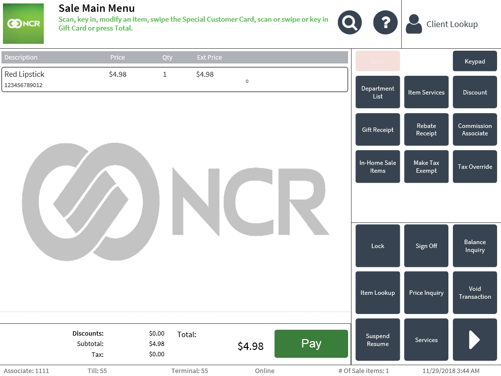Viewport: 501px width, 376px height.
Task: Open Tax Override
Action: pyautogui.click(x=474, y=166)
